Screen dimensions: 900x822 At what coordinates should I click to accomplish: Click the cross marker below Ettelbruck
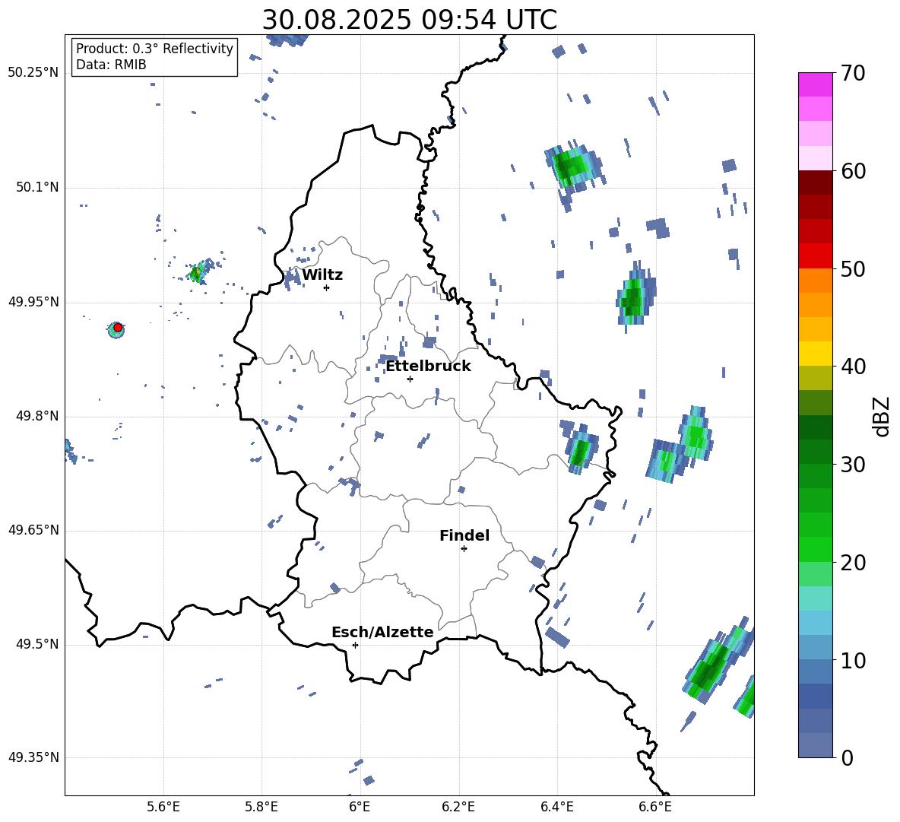point(410,379)
